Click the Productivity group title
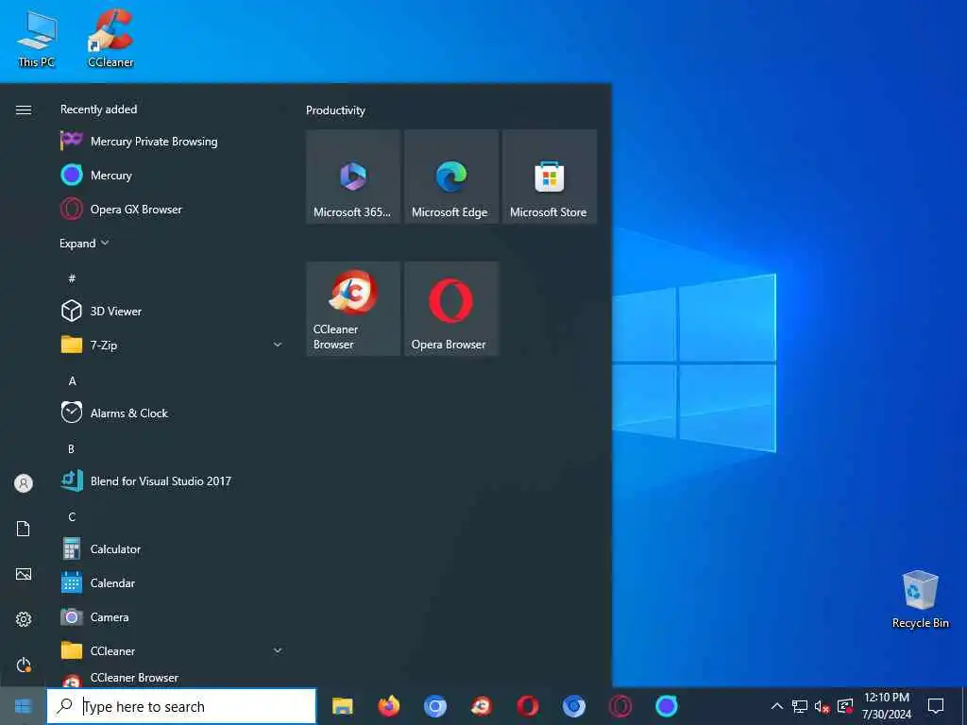 coord(335,110)
